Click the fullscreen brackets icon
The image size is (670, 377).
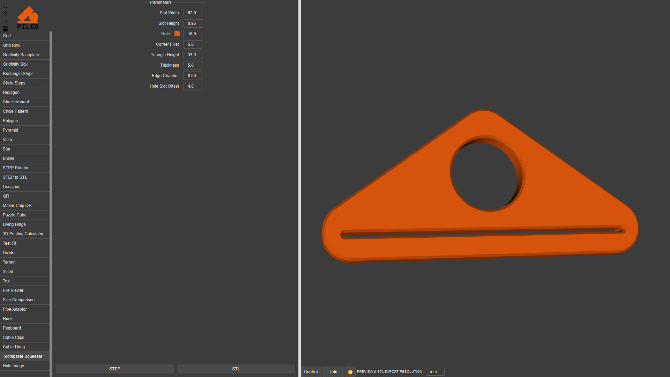click(5, 6)
